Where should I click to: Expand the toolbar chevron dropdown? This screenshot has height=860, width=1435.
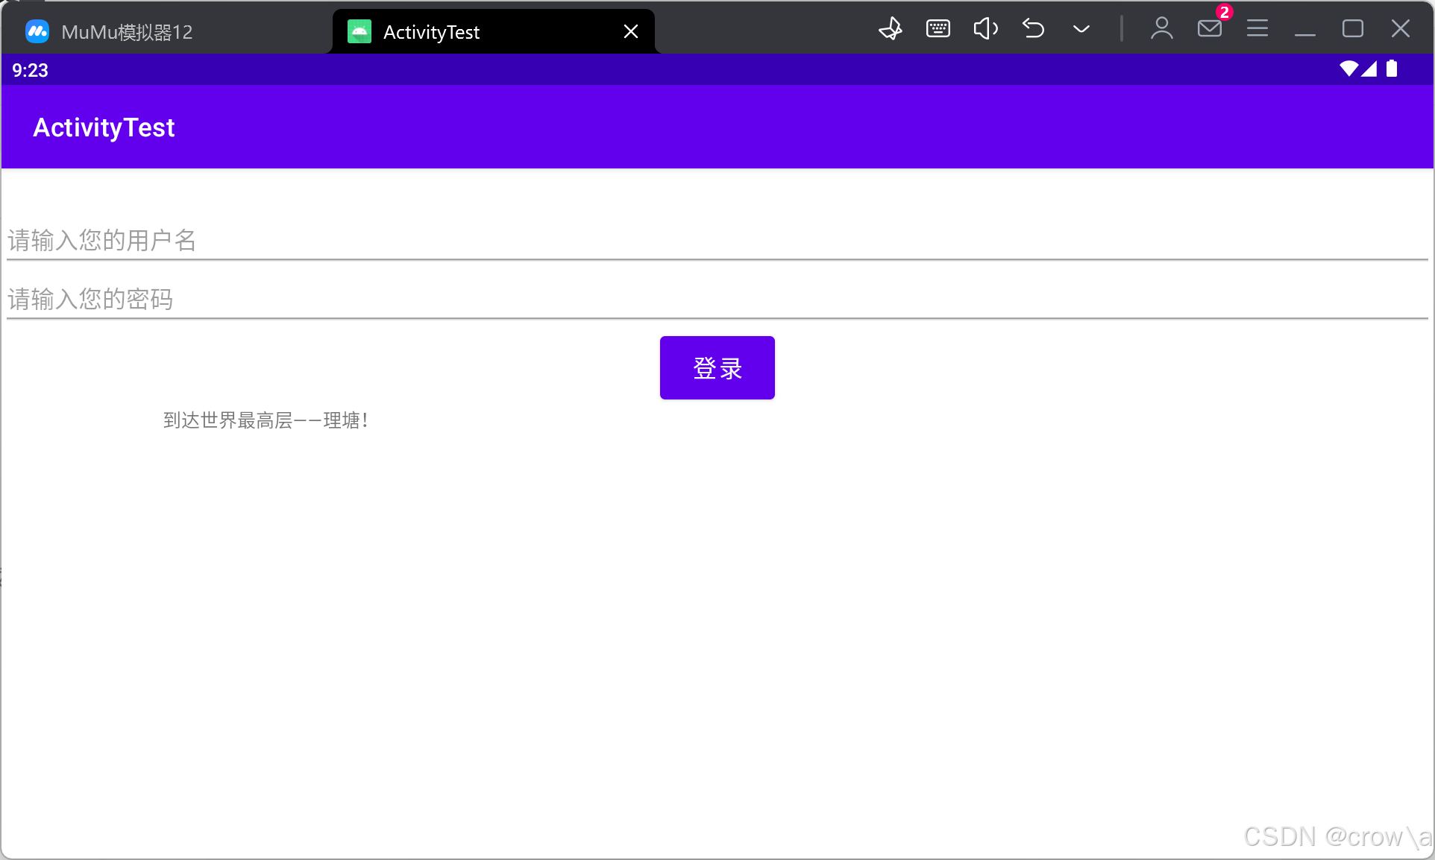(1081, 29)
